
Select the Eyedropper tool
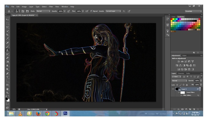(7, 39)
